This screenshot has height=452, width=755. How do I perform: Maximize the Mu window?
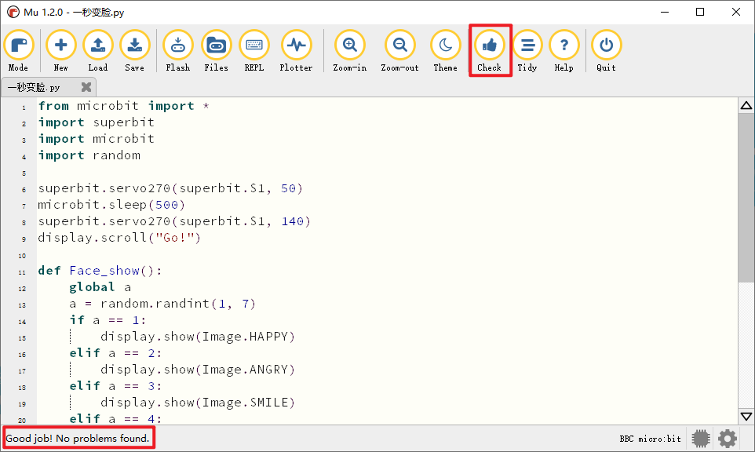click(x=700, y=12)
